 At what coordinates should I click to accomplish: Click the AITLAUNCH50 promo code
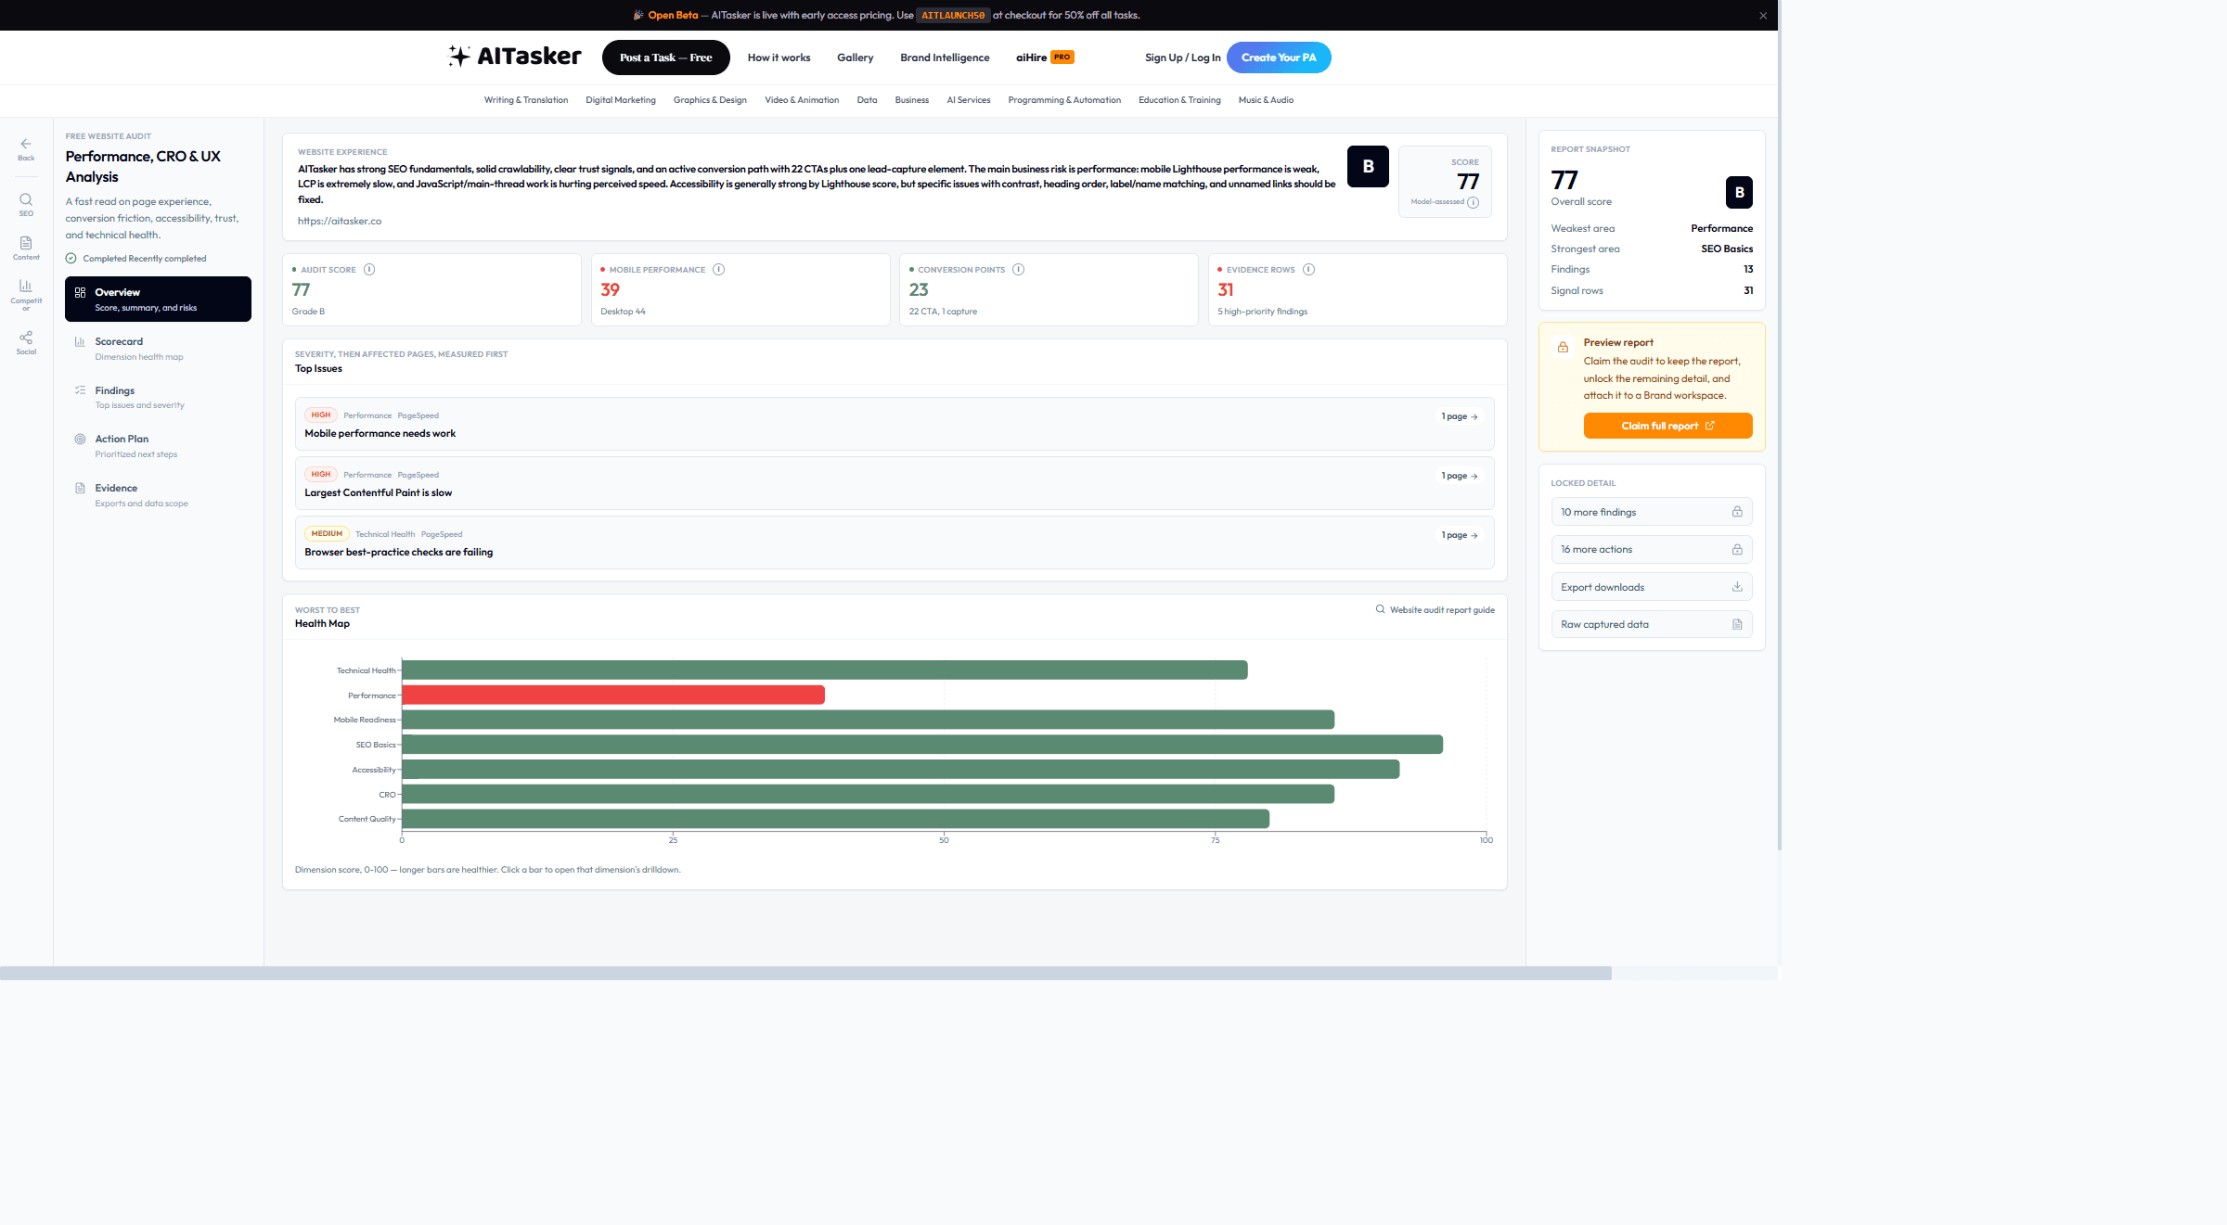[x=953, y=16]
